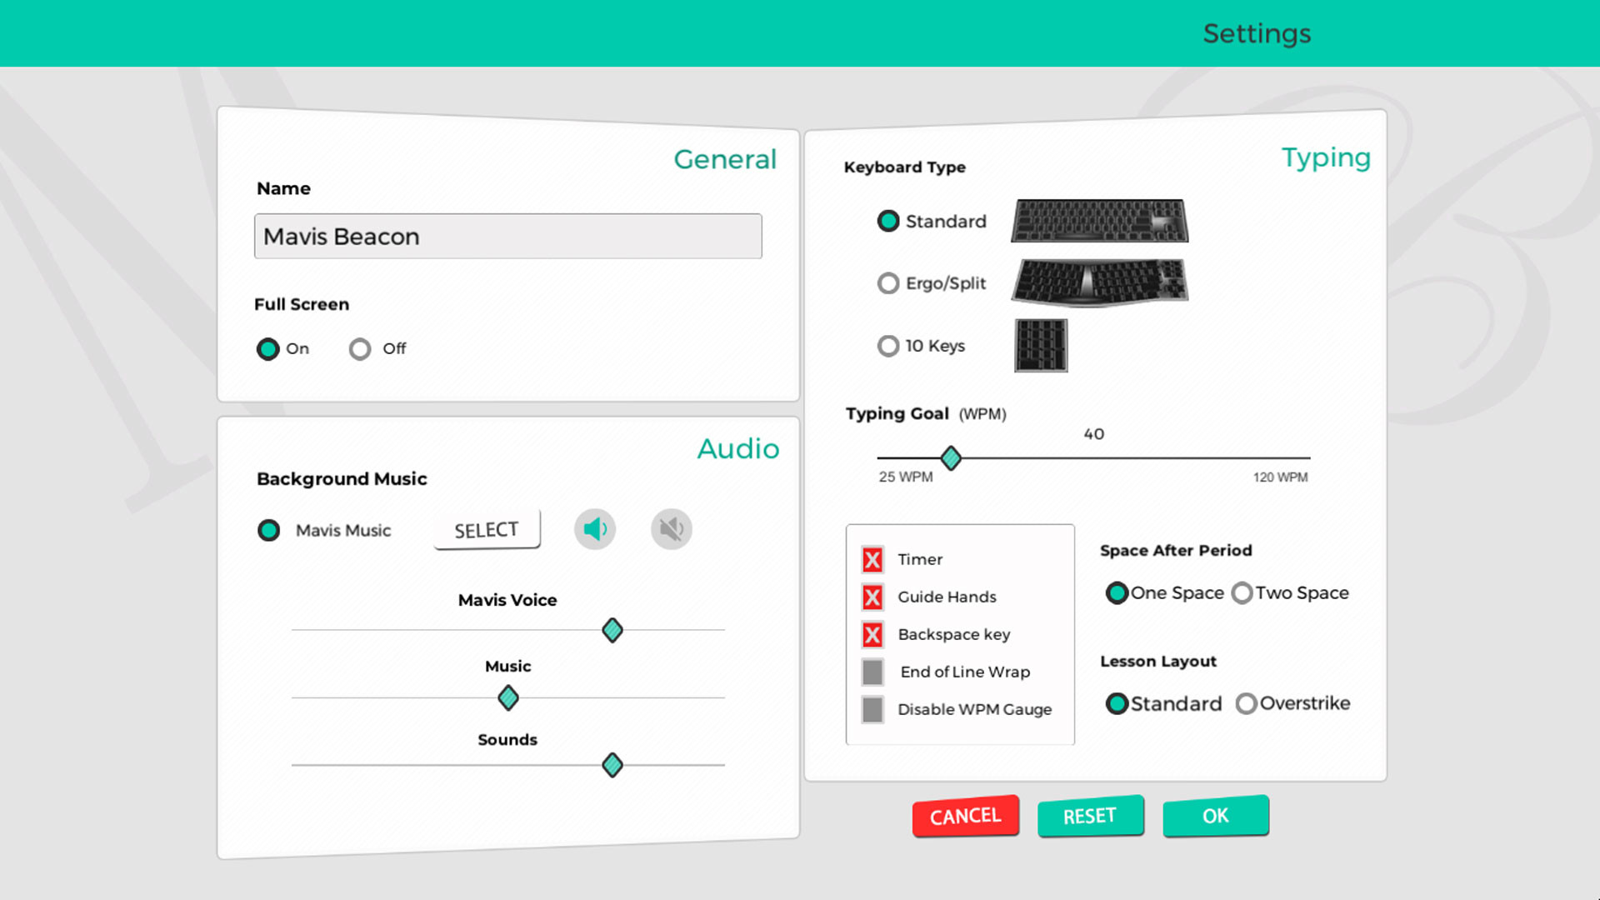This screenshot has height=900, width=1600.
Task: Check Disable WPM Gauge
Action: tap(872, 709)
